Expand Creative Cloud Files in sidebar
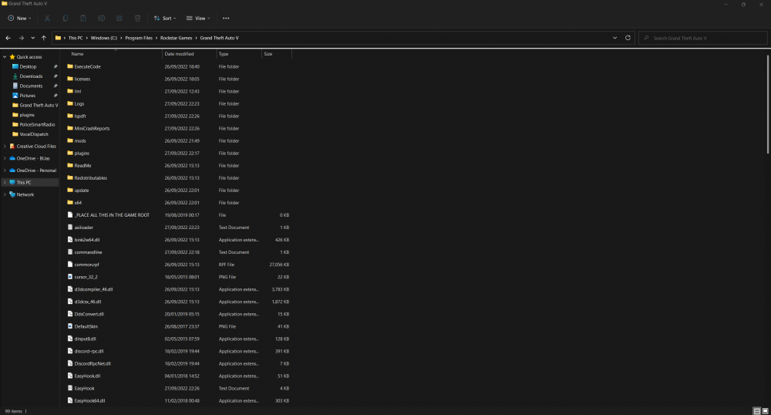 [5, 146]
